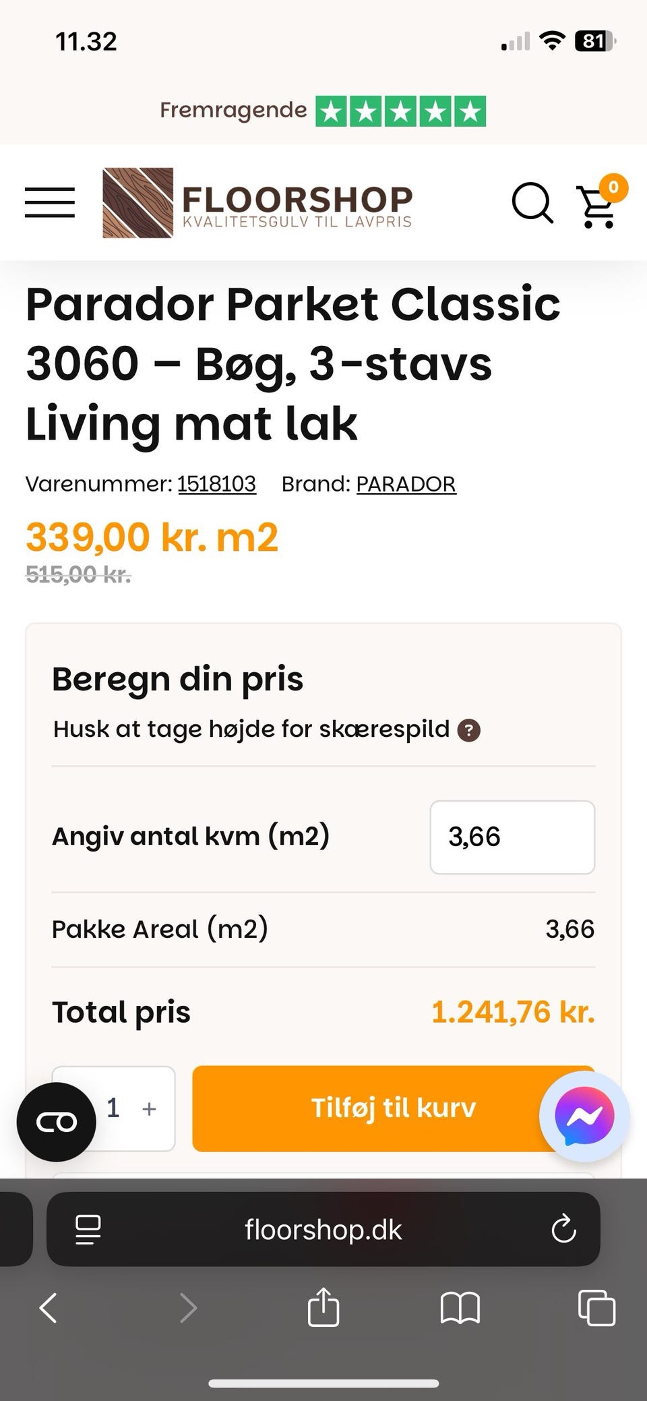Click the black round widget button
Screen dimensions: 647x1401
57,1122
